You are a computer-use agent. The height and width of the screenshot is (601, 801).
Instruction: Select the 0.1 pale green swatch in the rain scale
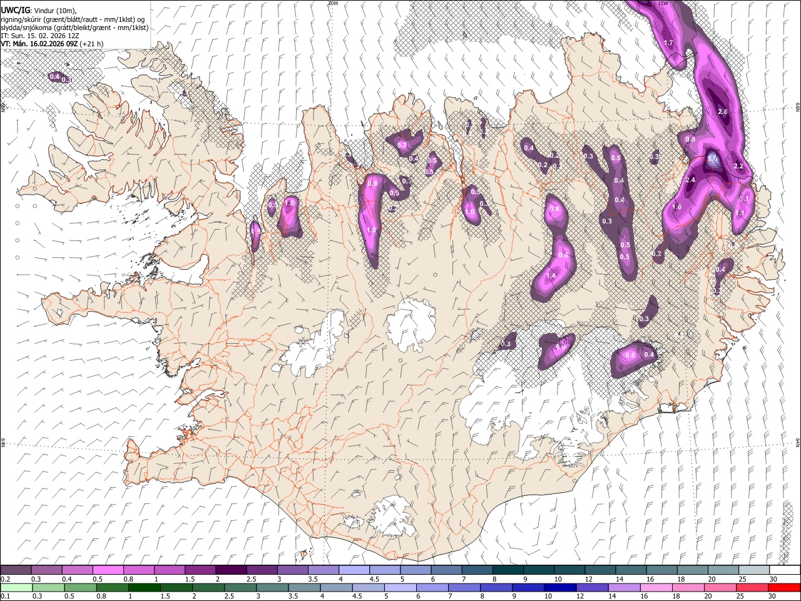16,587
